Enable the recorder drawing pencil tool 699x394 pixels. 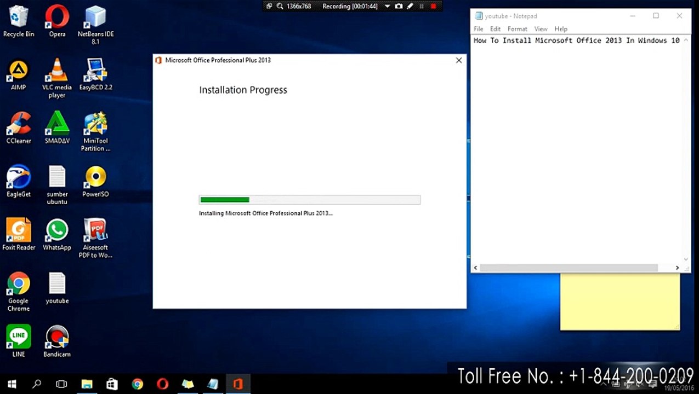410,6
